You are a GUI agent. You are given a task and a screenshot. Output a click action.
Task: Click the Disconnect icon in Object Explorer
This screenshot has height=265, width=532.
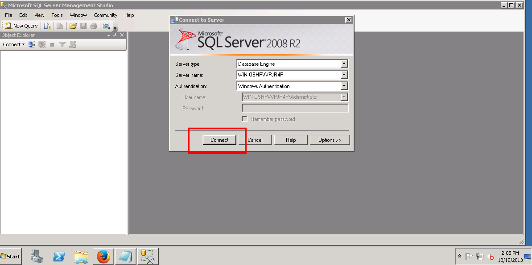42,44
